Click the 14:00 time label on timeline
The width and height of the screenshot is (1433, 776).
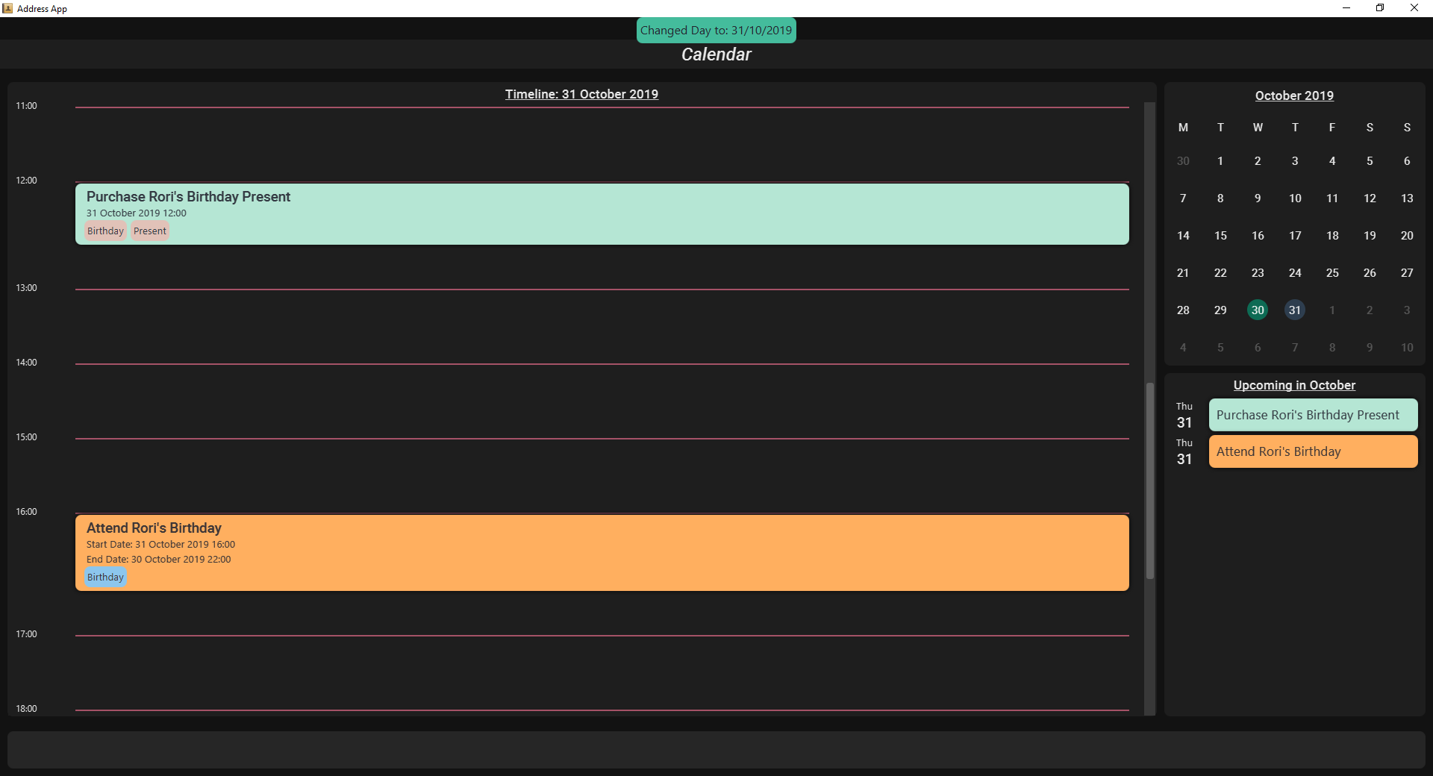pyautogui.click(x=26, y=363)
